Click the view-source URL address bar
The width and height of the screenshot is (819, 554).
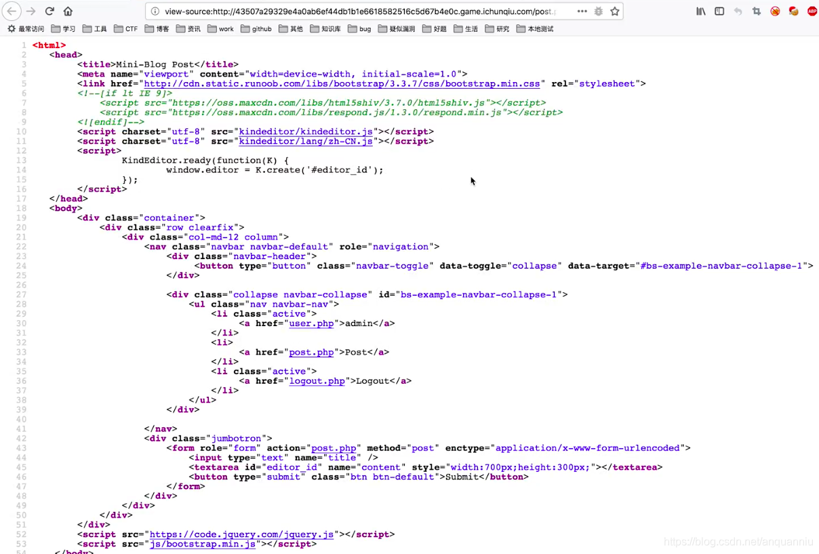(359, 11)
